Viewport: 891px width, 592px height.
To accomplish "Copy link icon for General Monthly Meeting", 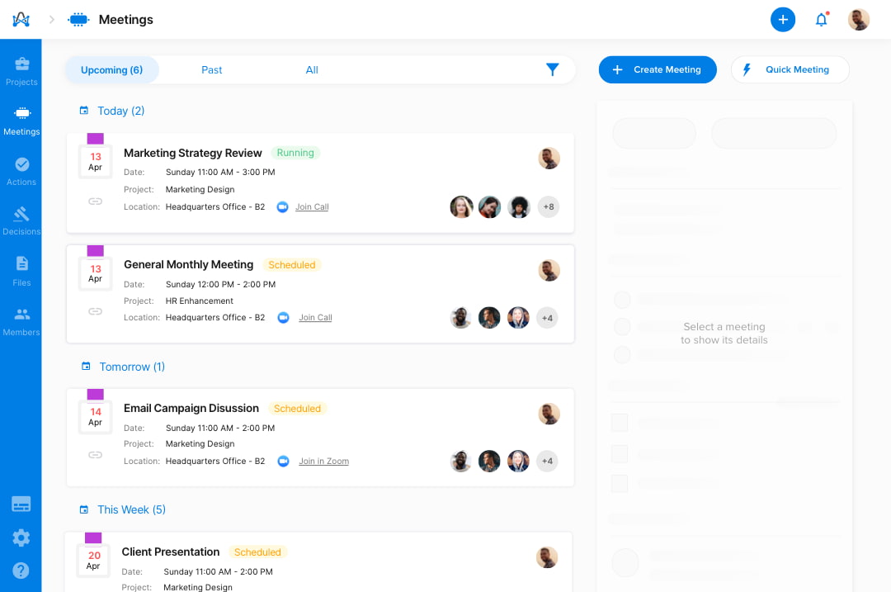I will coord(95,311).
